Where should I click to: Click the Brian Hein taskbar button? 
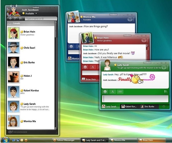(x=152, y=140)
